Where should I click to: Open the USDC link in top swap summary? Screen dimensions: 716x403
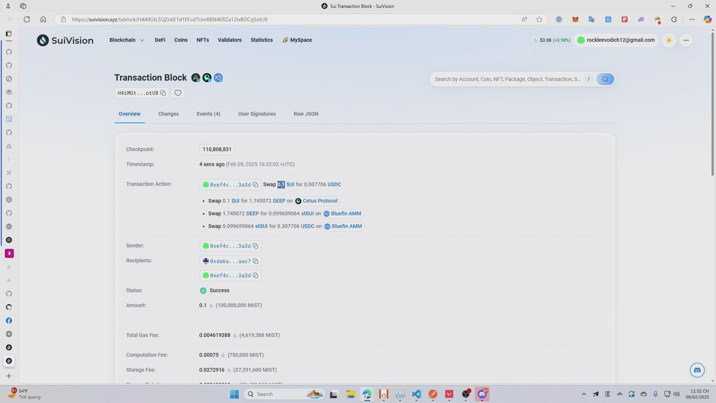[334, 185]
